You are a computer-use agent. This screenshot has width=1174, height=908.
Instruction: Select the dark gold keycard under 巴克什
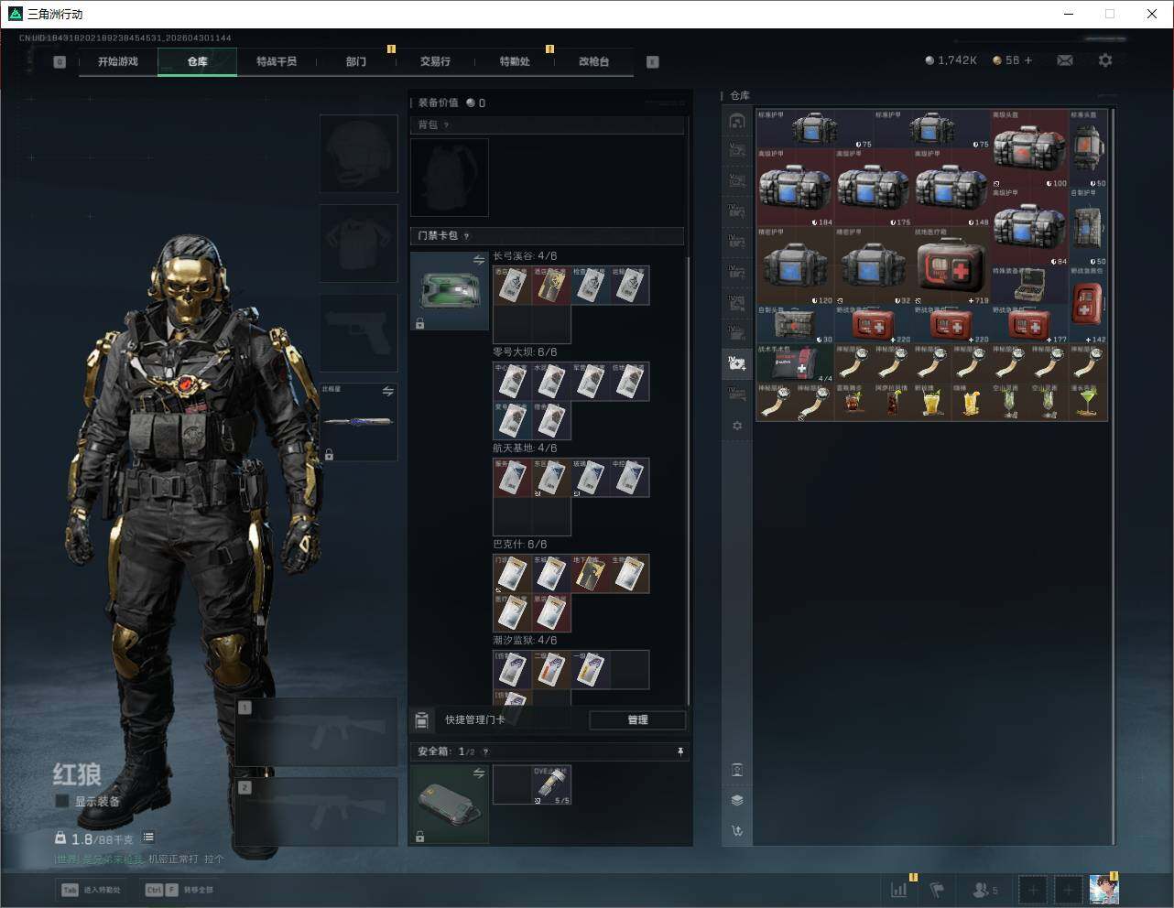pyautogui.click(x=591, y=574)
